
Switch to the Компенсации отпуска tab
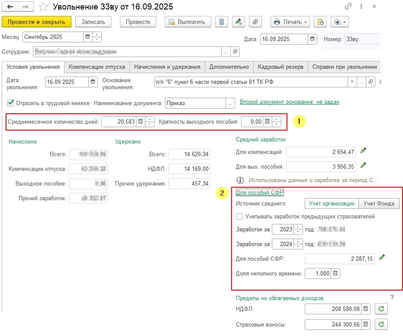tap(97, 67)
